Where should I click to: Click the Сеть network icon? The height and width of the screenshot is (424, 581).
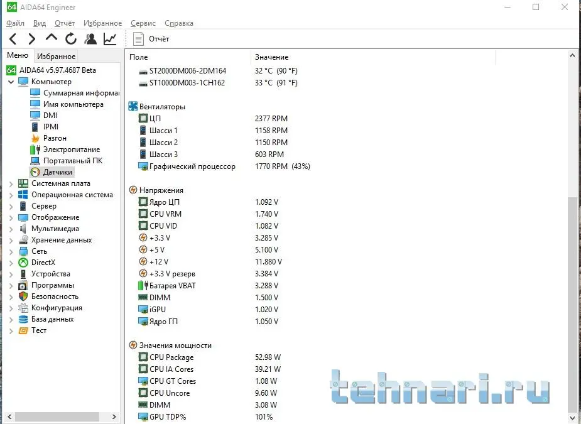click(23, 251)
